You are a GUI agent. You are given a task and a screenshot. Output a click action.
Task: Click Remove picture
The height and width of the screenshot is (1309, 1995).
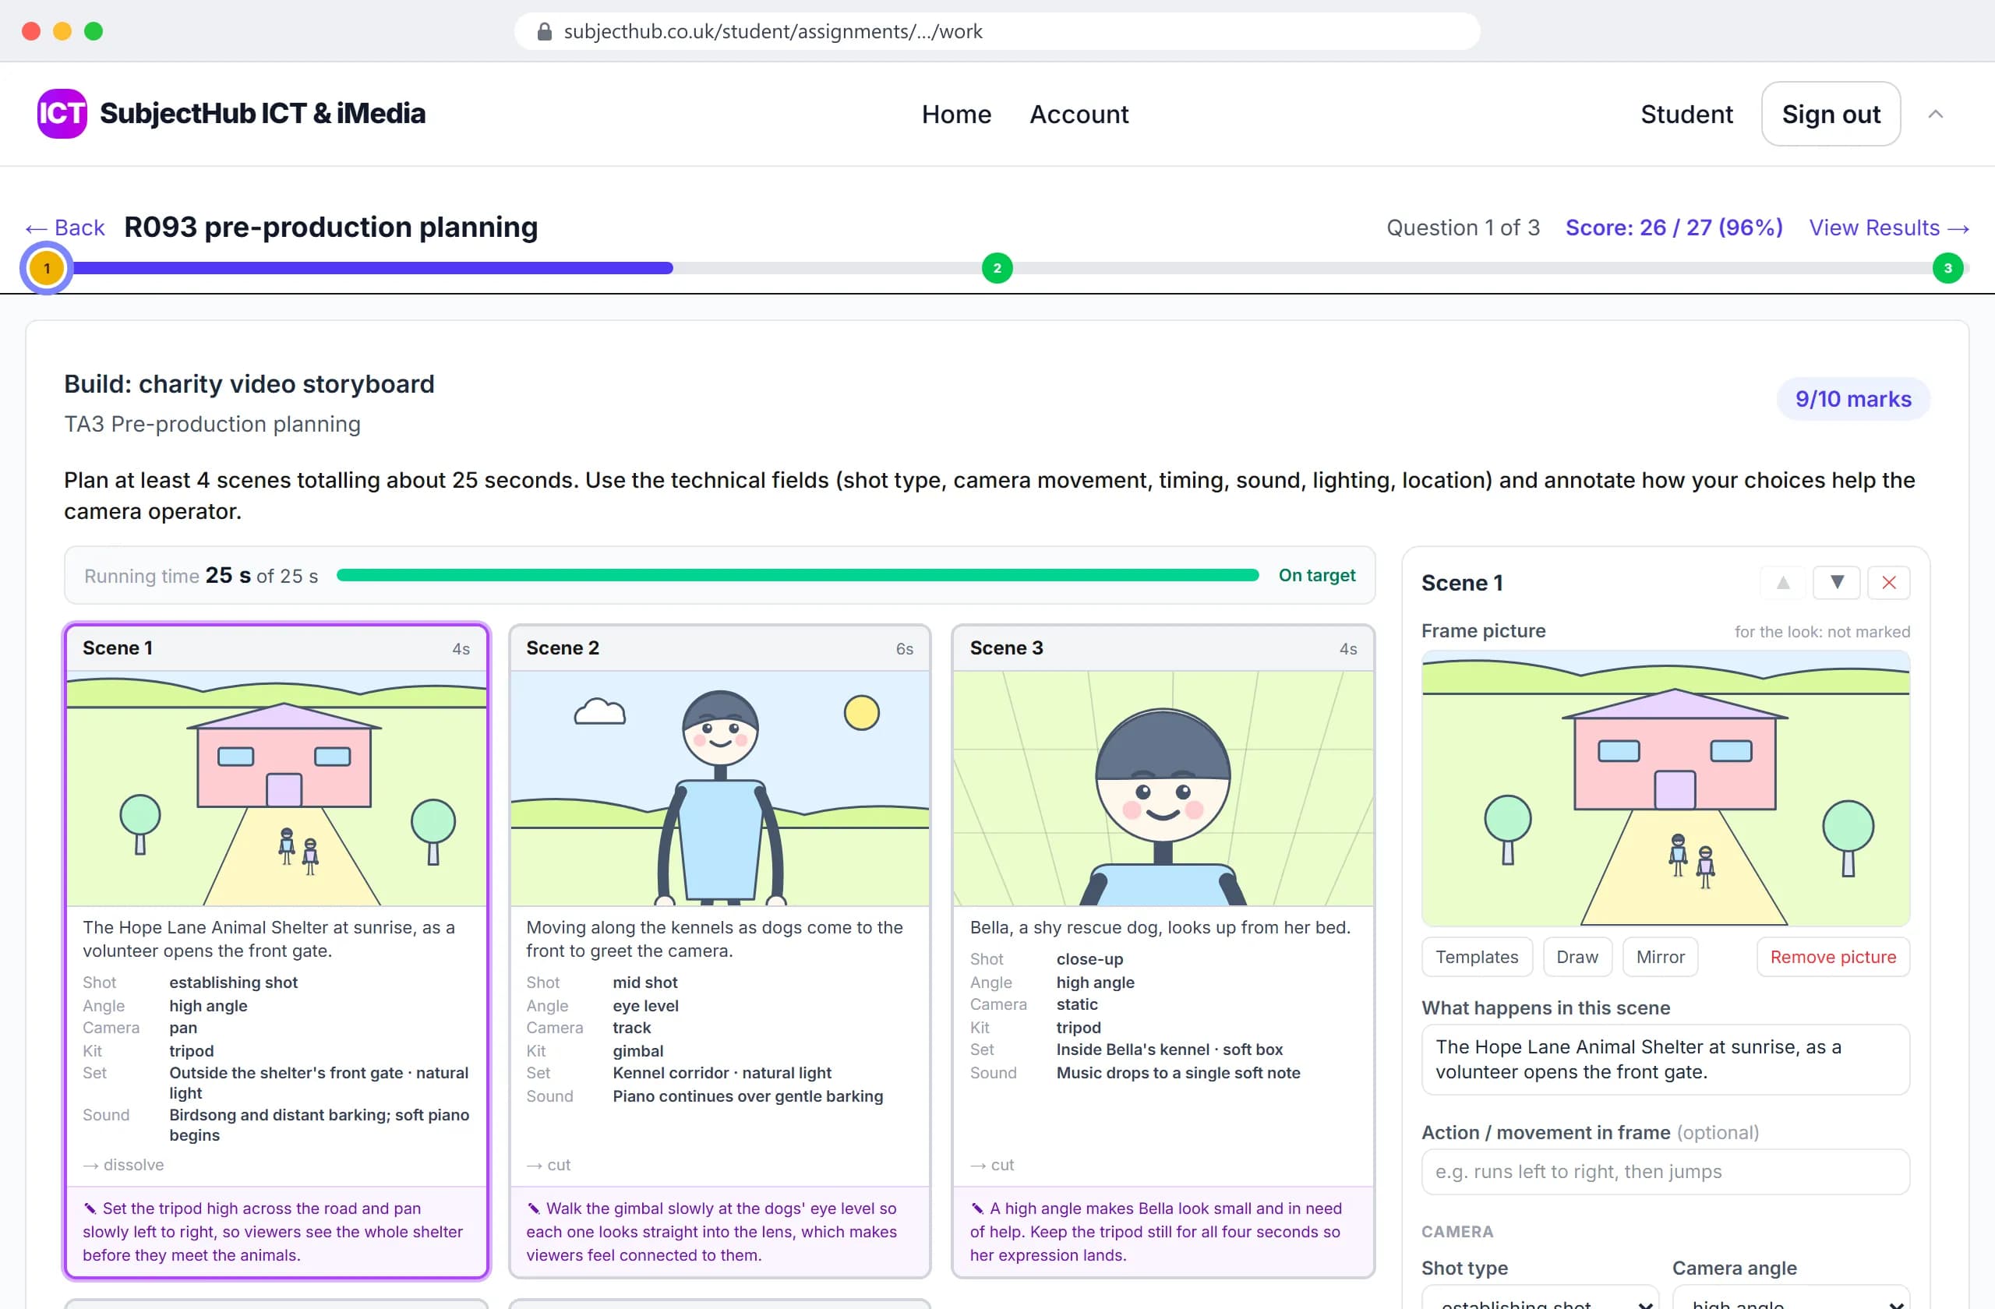pos(1832,957)
